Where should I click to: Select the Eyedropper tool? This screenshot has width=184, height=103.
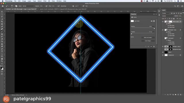(2, 27)
